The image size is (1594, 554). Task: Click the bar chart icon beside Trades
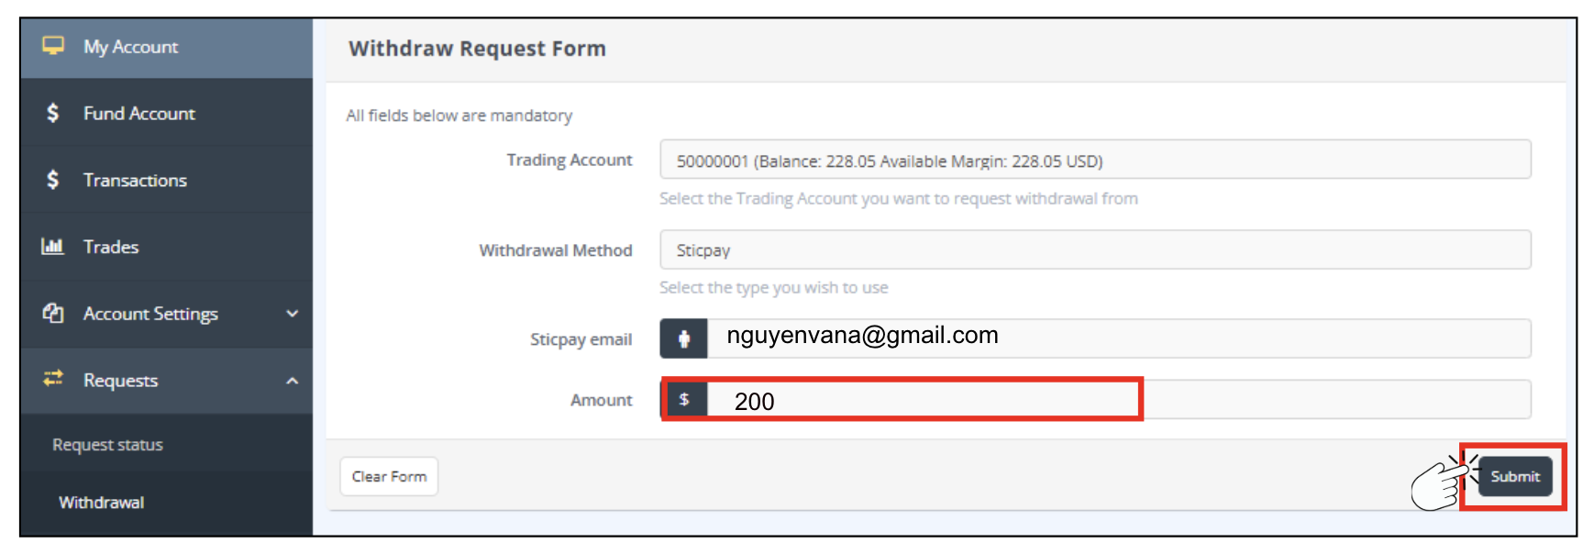click(53, 246)
